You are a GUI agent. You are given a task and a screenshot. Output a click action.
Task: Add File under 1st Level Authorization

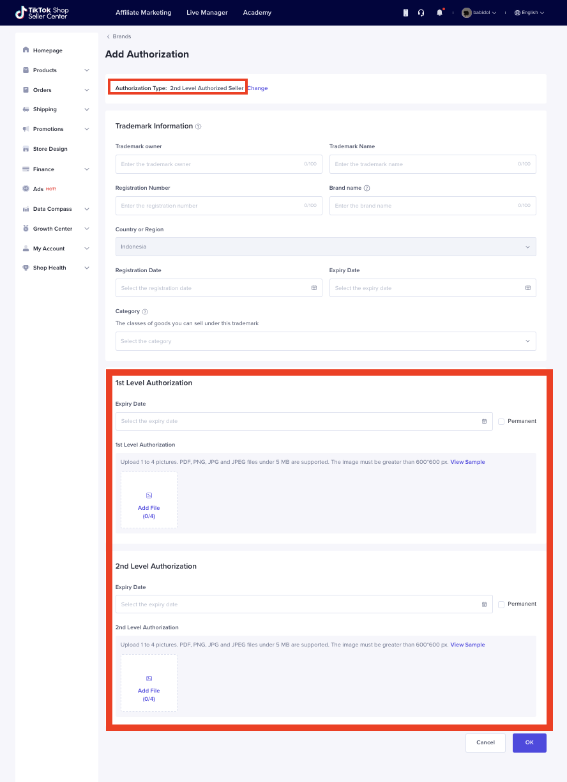(149, 500)
